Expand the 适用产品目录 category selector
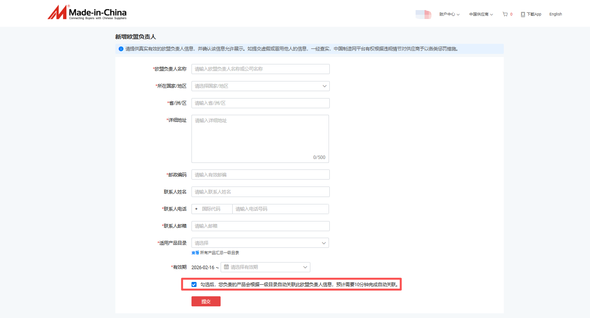590x318 pixels. coord(260,242)
